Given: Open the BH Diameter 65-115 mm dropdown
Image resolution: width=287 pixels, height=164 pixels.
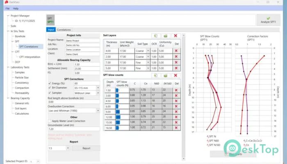Looking at the screenshot, I should click(98, 88).
